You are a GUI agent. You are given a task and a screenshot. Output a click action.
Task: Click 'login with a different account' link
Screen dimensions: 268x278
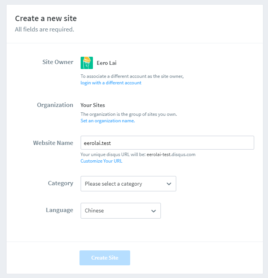point(111,83)
